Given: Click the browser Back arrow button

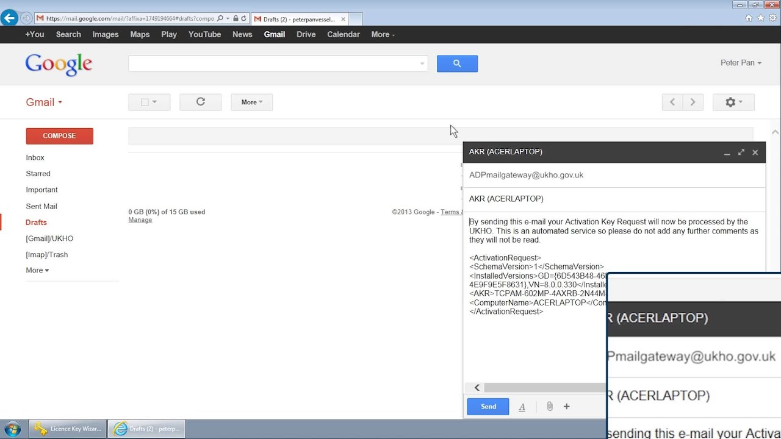Looking at the screenshot, I should pyautogui.click(x=9, y=18).
